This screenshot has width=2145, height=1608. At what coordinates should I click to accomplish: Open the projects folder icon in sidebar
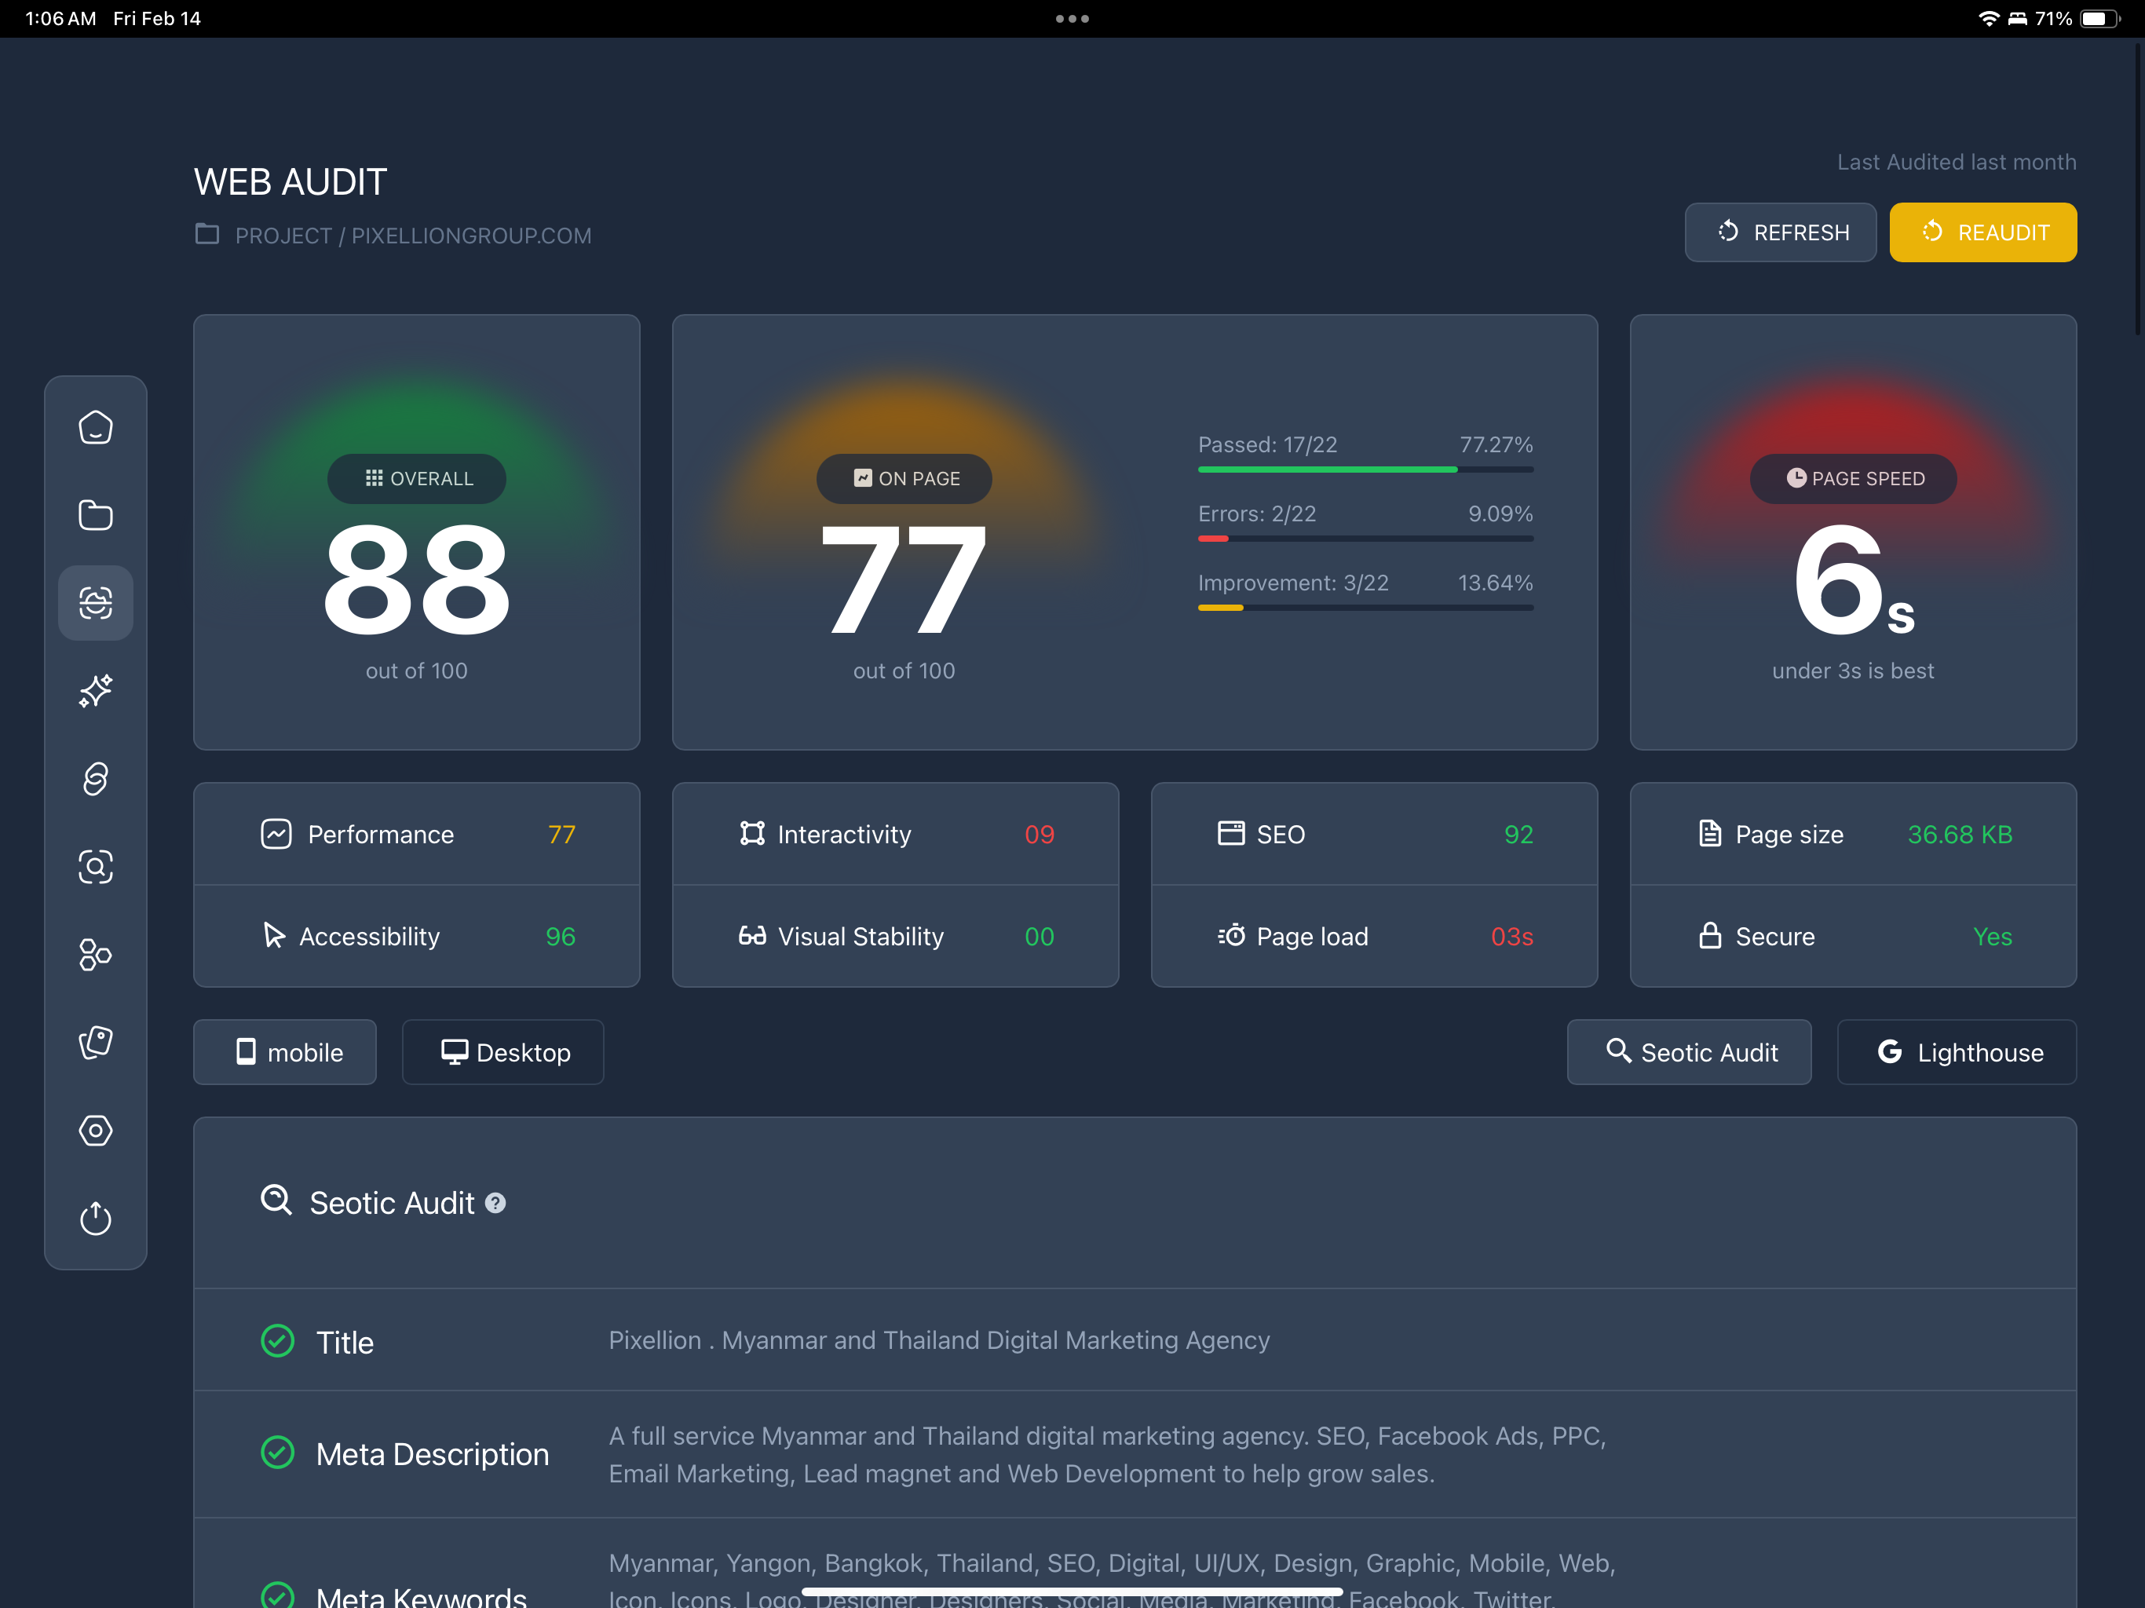coord(95,515)
